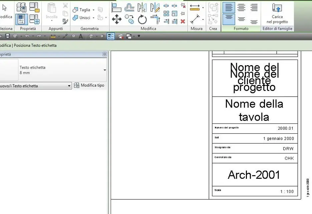
Task: Select Mirror Pick Axis tool
Action: pos(142,8)
